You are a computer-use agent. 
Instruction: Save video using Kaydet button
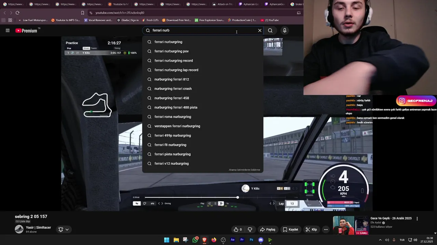tap(291, 229)
